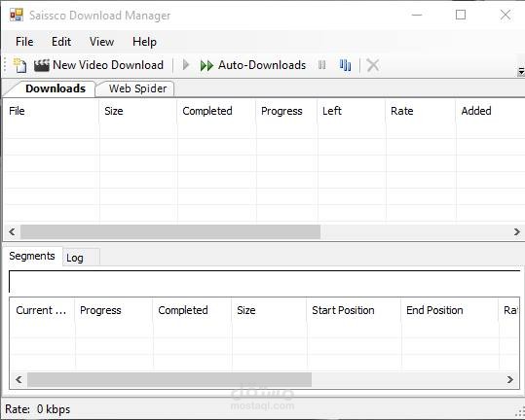525x420 pixels.
Task: Click the Rate: 0 kbps status text
Action: pyautogui.click(x=37, y=409)
